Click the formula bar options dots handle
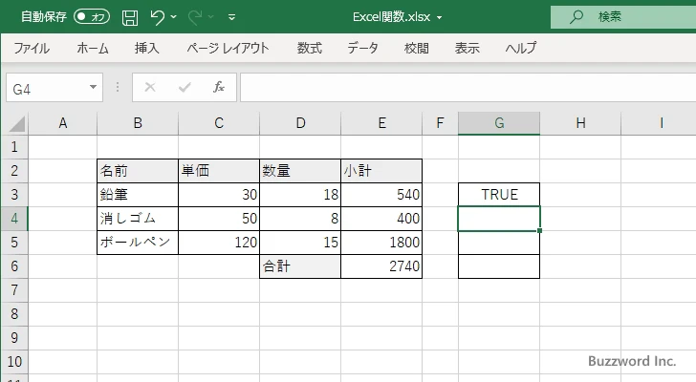The image size is (696, 382). (118, 87)
